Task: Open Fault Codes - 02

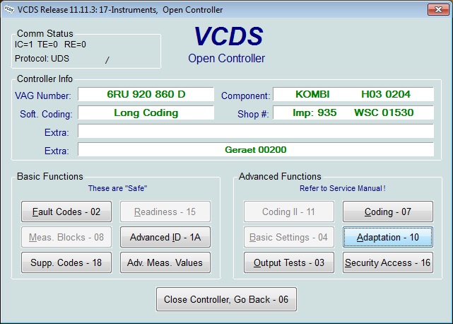Action: (x=66, y=212)
